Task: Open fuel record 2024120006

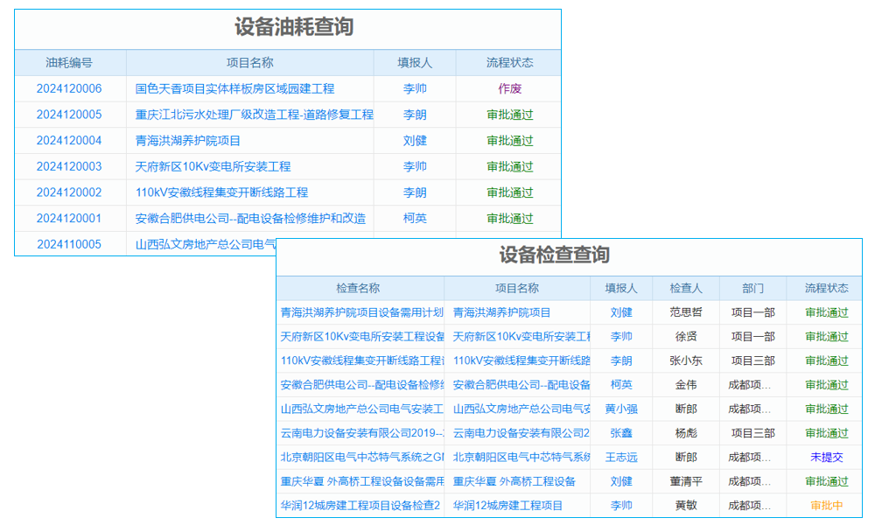Action: pyautogui.click(x=68, y=88)
